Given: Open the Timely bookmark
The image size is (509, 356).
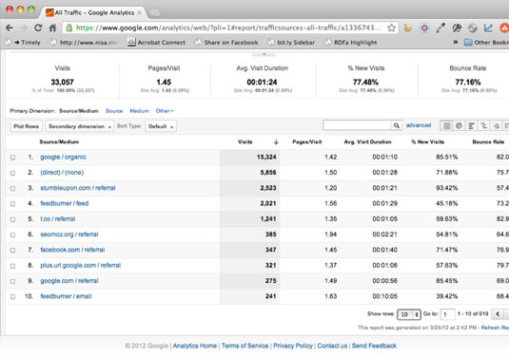Looking at the screenshot, I should tap(23, 43).
